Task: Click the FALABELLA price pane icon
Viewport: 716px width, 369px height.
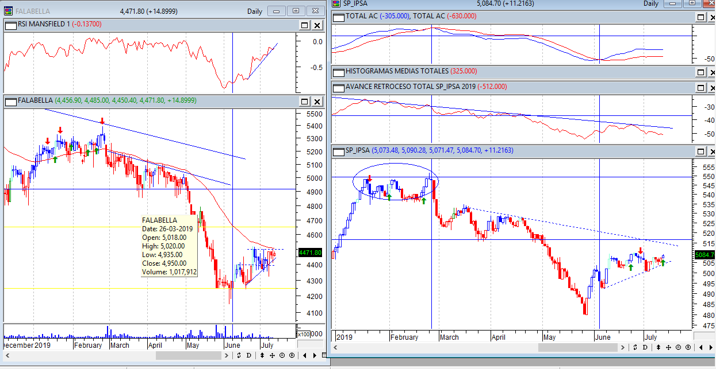Action: [x=11, y=101]
